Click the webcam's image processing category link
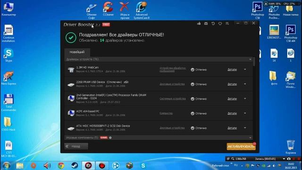 click(x=173, y=69)
